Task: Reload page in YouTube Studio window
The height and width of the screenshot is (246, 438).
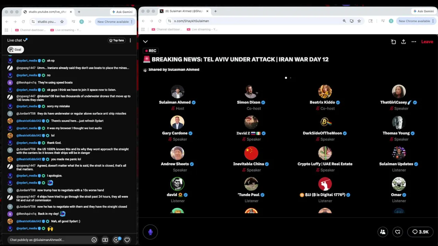Action: (x=23, y=22)
